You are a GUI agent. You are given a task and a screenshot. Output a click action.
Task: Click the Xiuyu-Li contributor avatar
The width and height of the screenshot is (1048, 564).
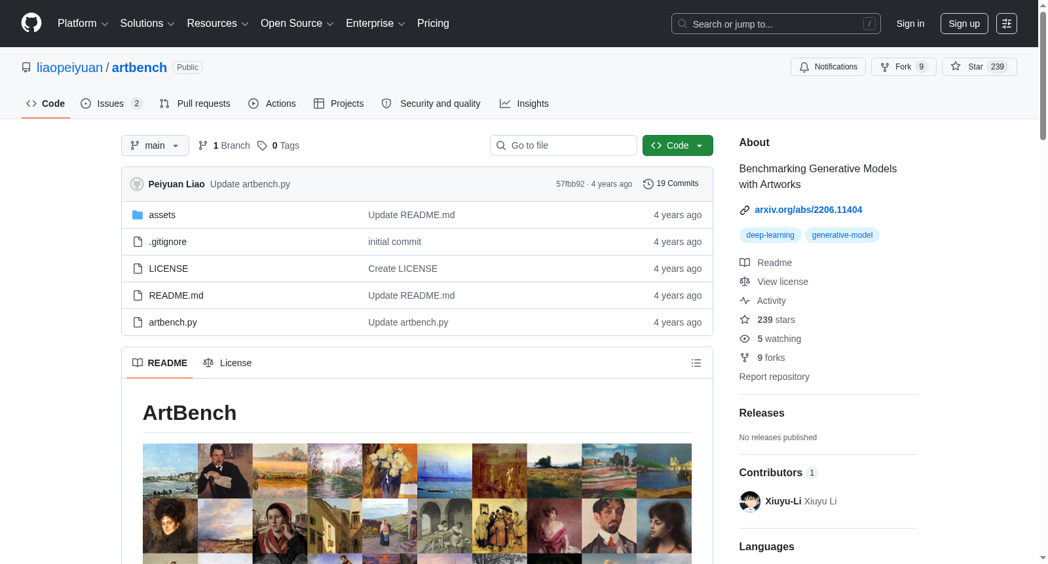coord(750,501)
